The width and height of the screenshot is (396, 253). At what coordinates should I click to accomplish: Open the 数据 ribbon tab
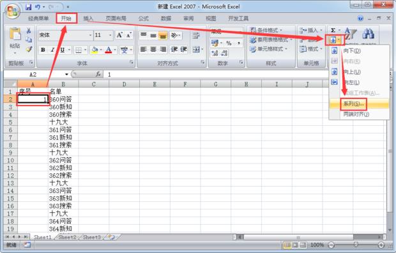click(166, 18)
